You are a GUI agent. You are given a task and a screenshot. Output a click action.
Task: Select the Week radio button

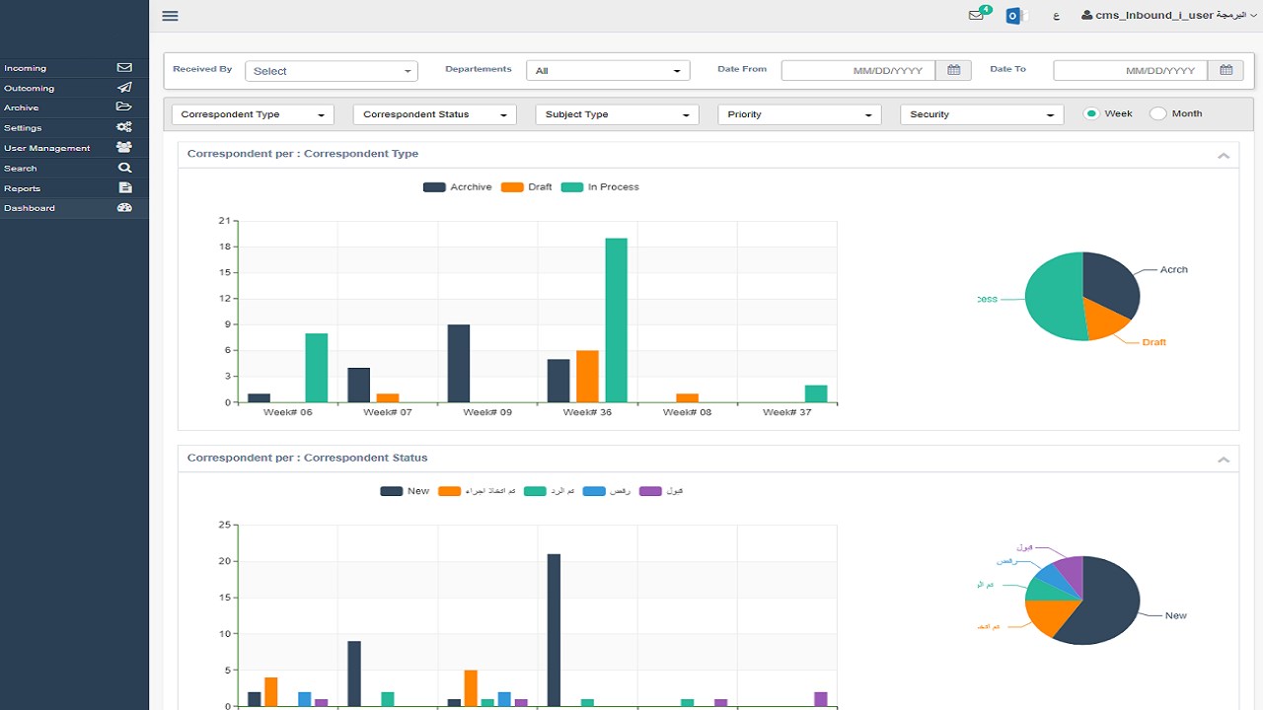[1091, 113]
